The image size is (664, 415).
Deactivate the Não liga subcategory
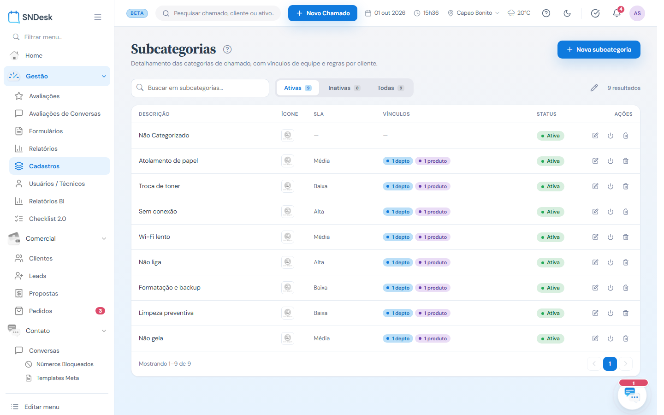(x=611, y=262)
